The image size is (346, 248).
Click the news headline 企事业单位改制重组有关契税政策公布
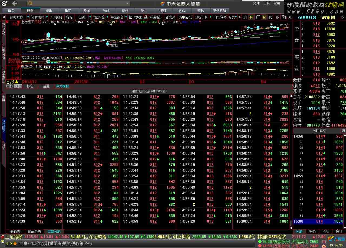tap(55, 244)
